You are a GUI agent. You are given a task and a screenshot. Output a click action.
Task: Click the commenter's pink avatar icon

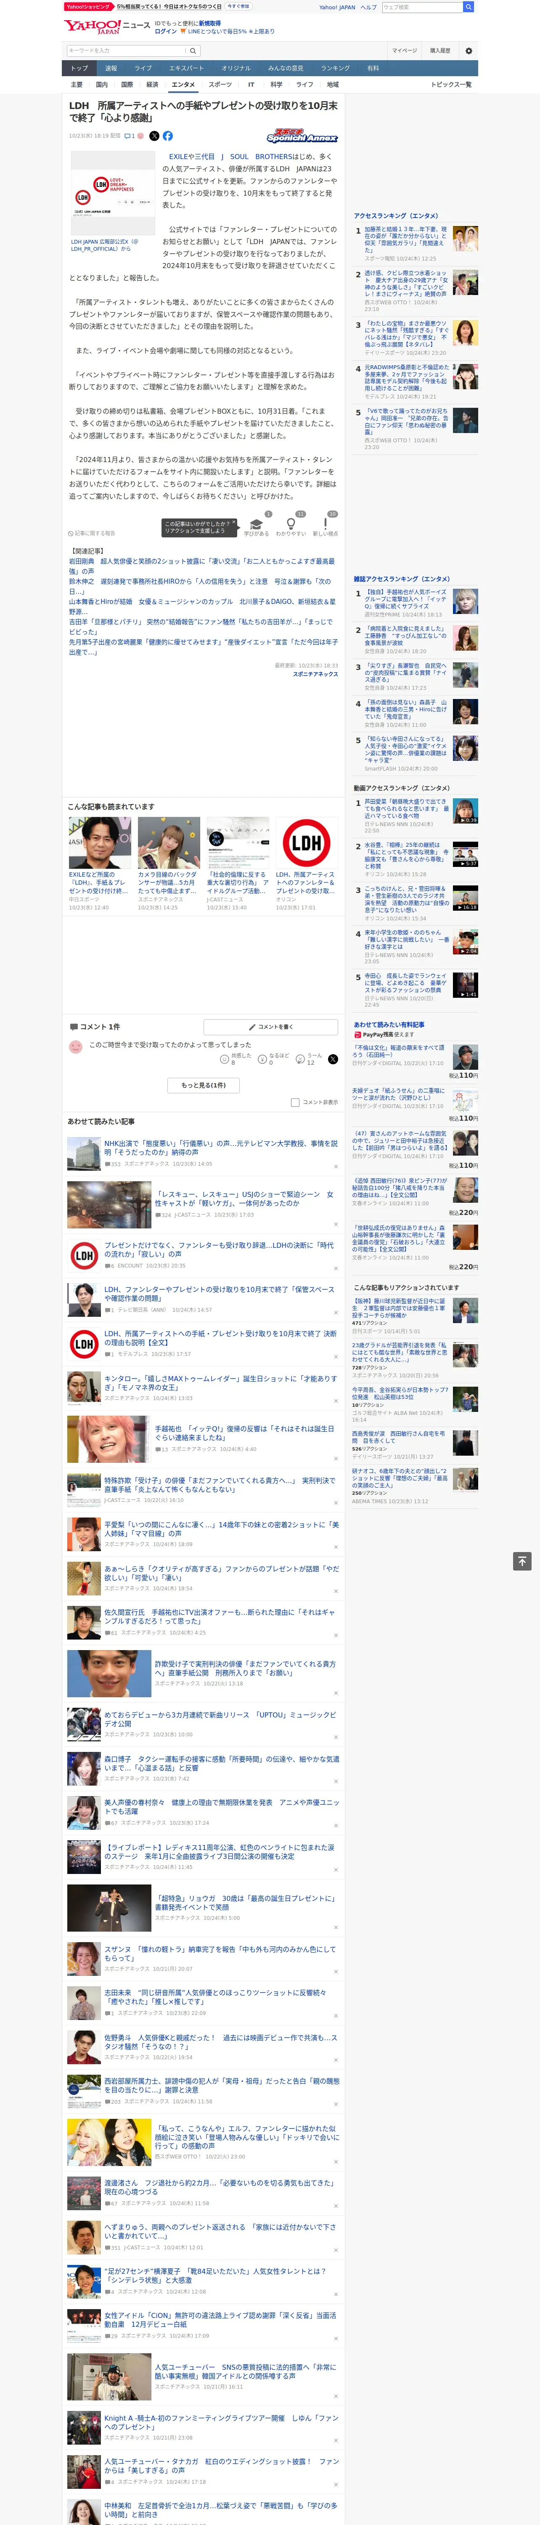click(x=75, y=1047)
